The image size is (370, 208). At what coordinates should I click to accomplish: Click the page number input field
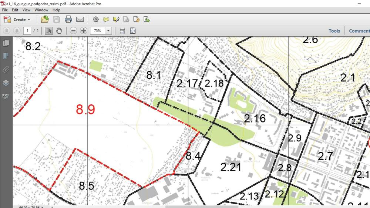[x=27, y=31]
